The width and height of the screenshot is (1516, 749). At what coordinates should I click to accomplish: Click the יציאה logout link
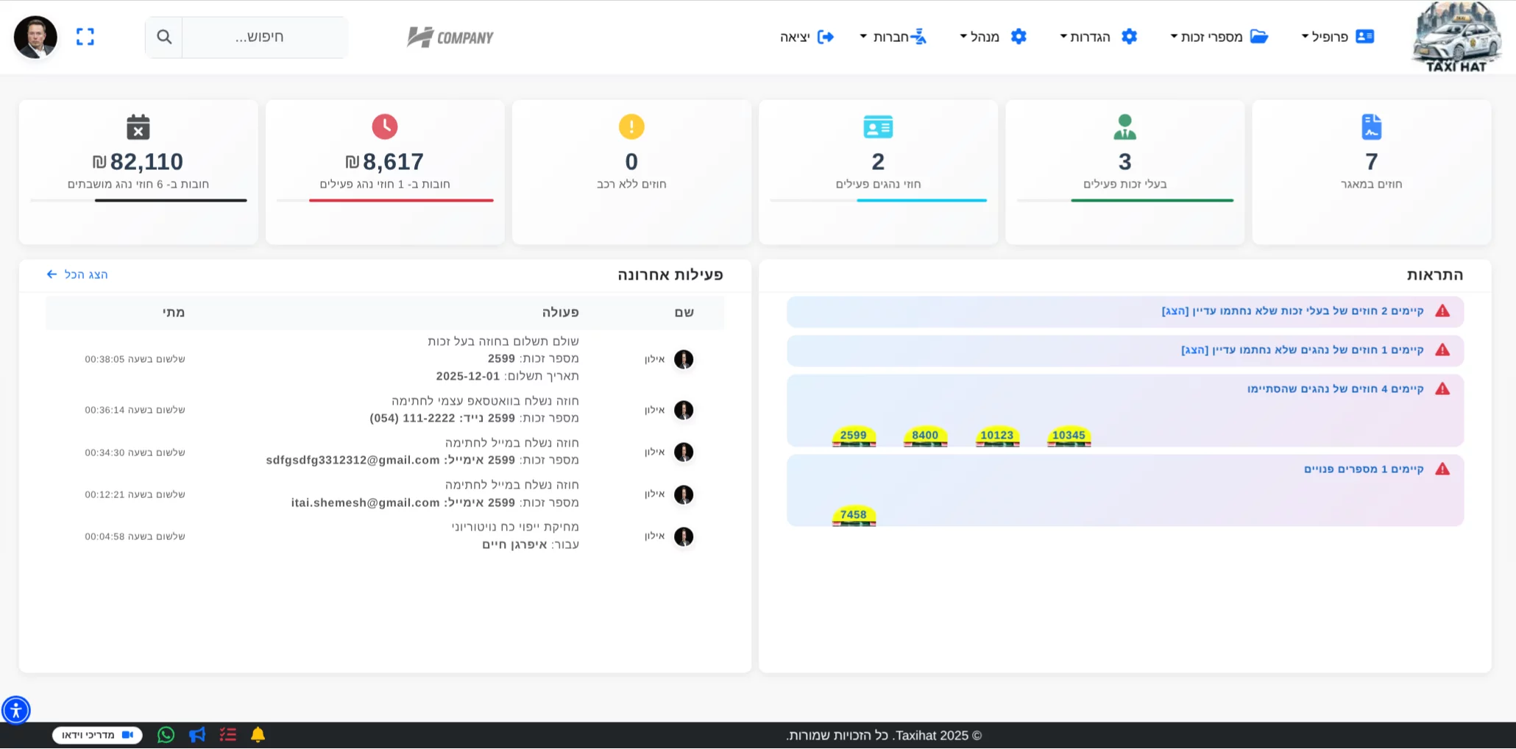[x=807, y=37]
